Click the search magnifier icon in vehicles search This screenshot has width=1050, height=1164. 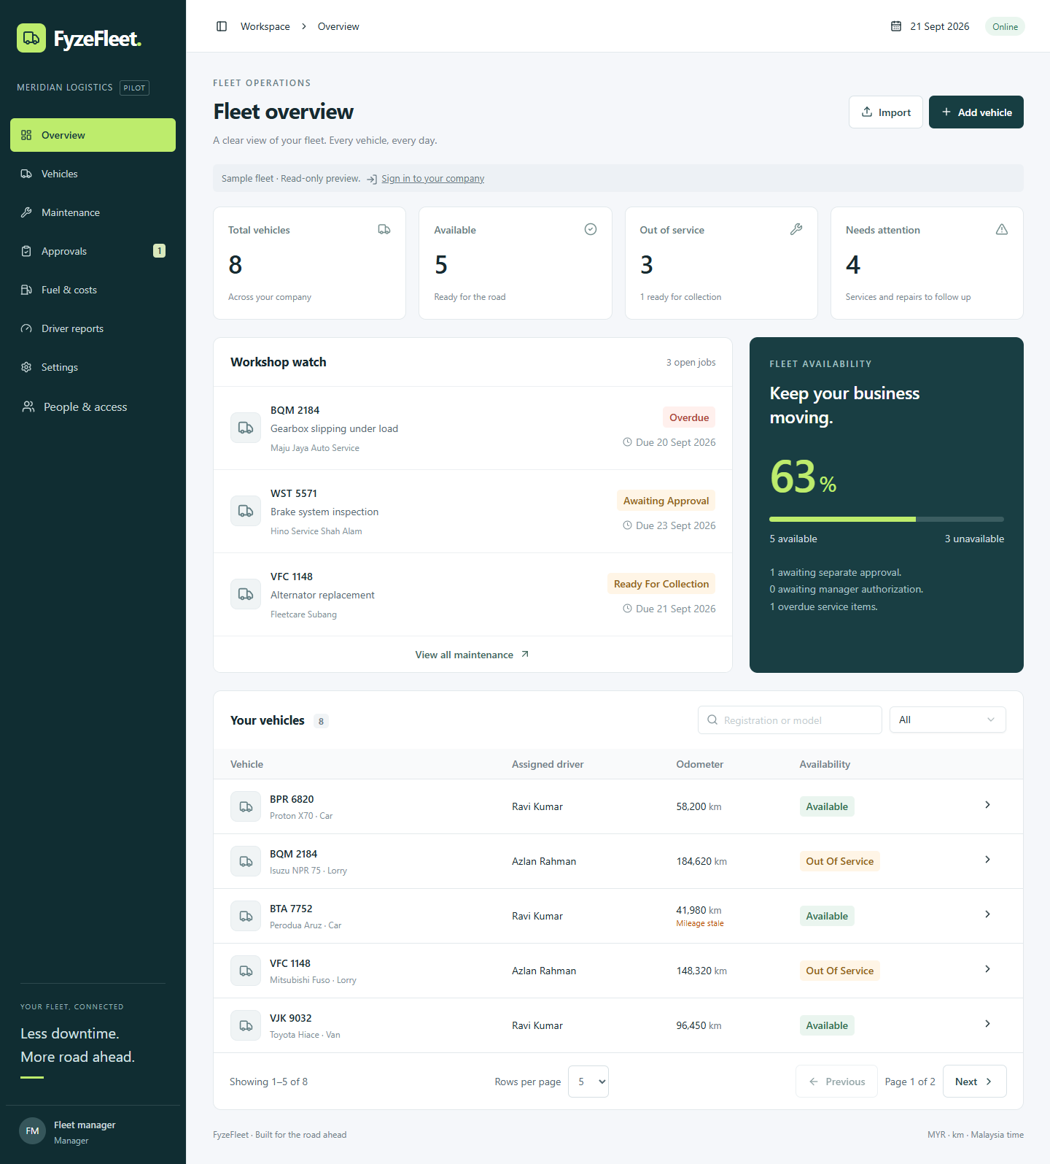(712, 720)
